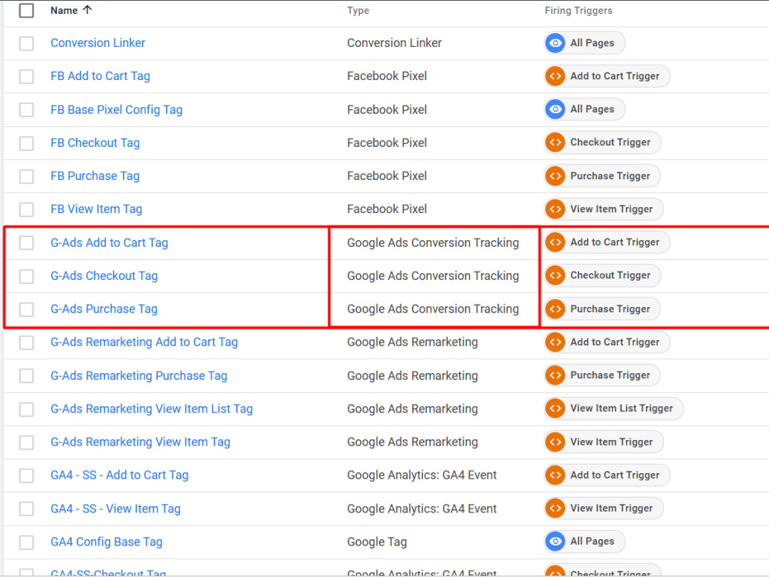Open G-Ads Remarketing View Item List Tag
Image resolution: width=769 pixels, height=577 pixels.
coord(152,409)
